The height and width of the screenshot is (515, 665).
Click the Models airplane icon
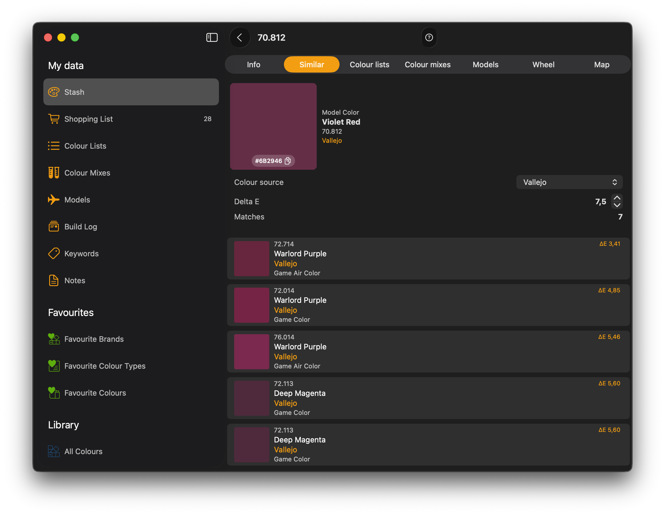[x=54, y=200]
